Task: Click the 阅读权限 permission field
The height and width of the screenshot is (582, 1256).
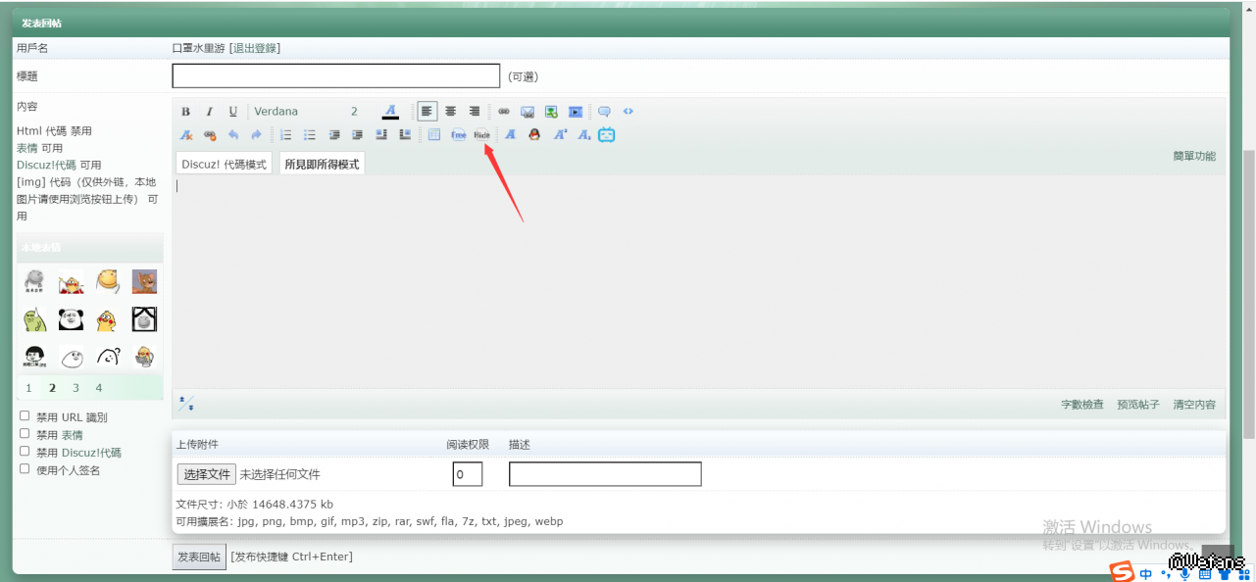Action: point(468,474)
